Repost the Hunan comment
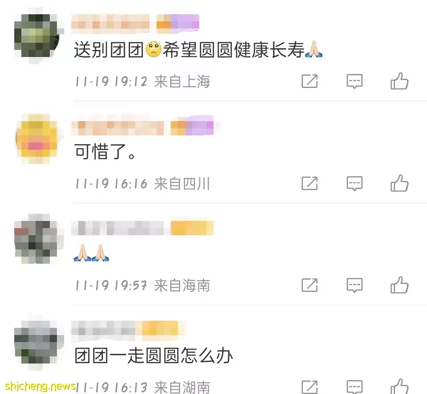Screen dimensions: 427x394 [x=310, y=386]
